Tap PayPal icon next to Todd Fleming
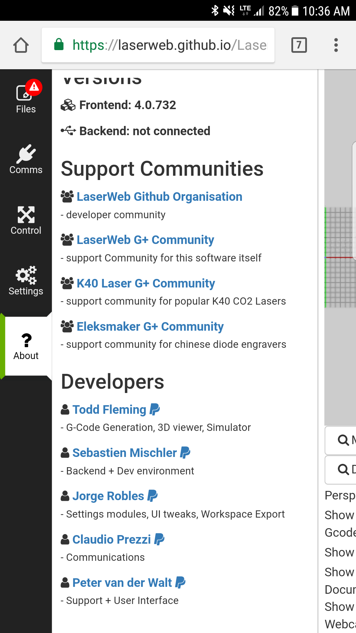The image size is (356, 633). coord(155,409)
